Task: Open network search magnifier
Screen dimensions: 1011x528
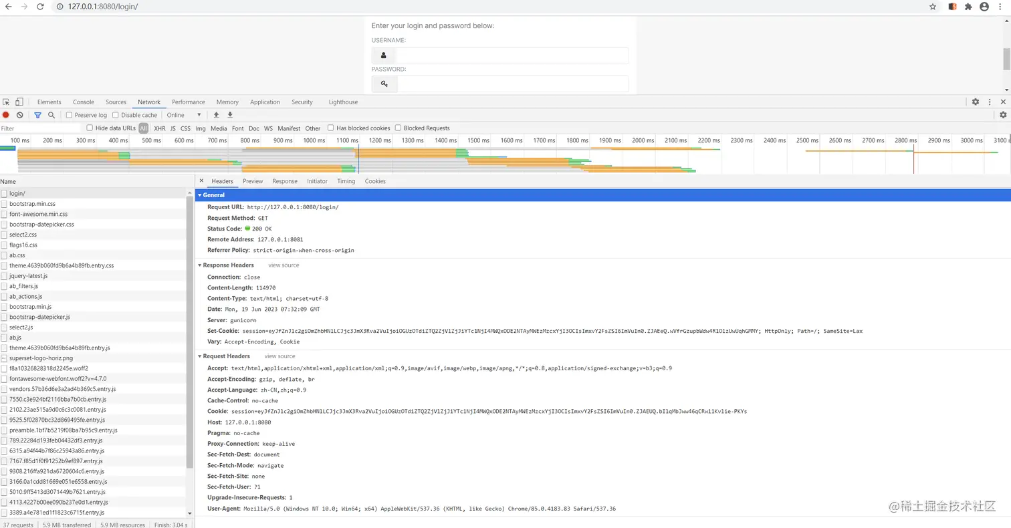Action: point(51,115)
